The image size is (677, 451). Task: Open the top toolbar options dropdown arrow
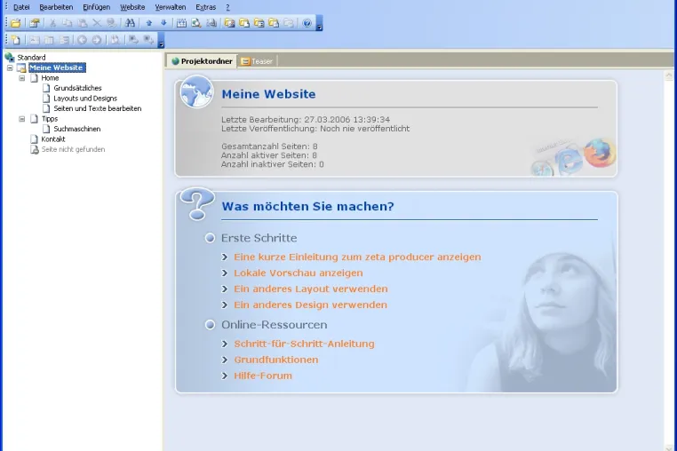320,23
